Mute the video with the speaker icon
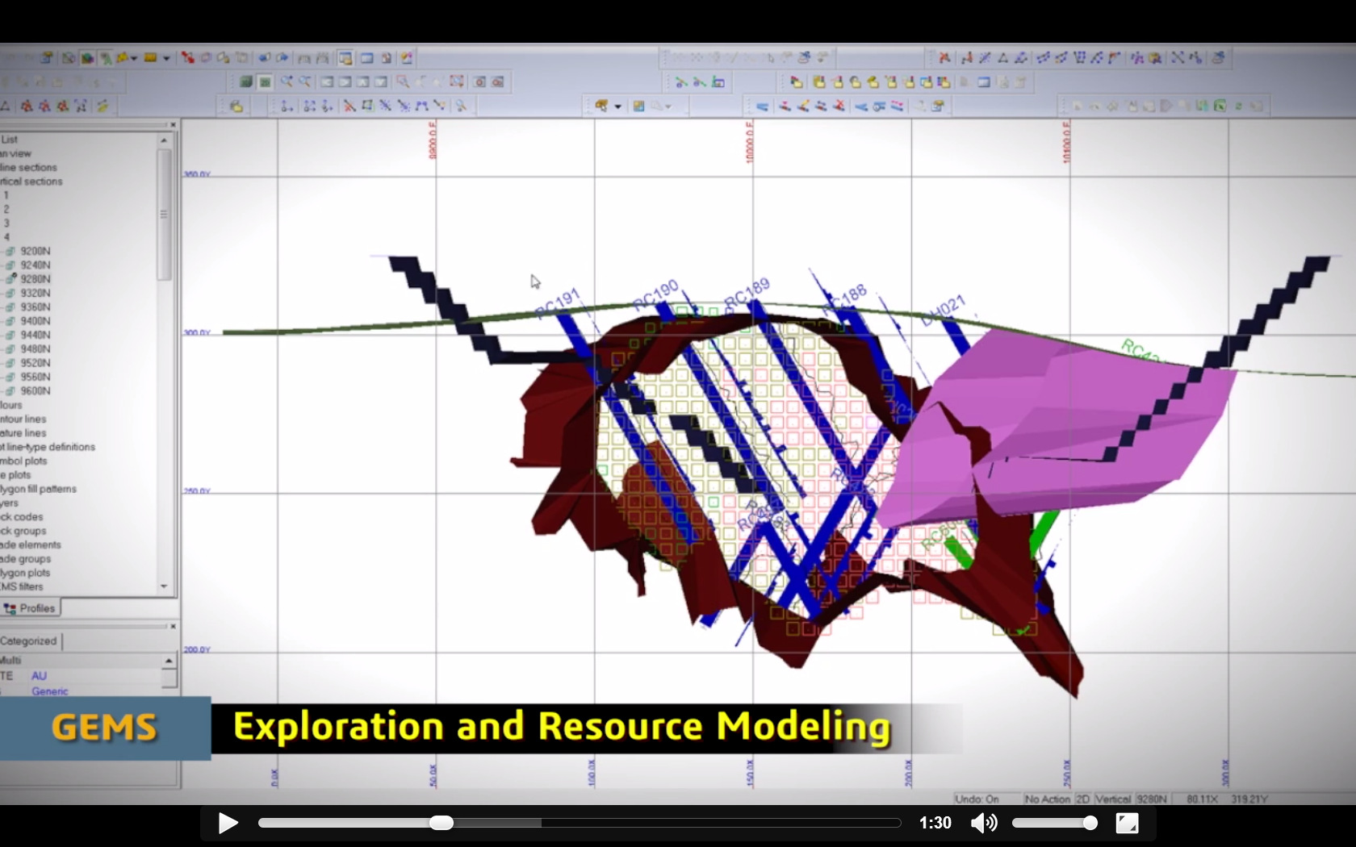Screen dimensions: 1356x847 [x=984, y=823]
